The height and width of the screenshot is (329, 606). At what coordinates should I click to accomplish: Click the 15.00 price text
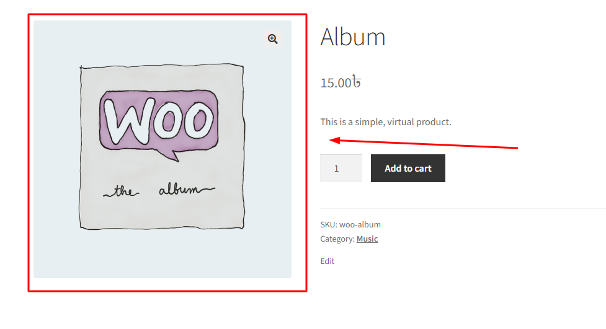(336, 82)
